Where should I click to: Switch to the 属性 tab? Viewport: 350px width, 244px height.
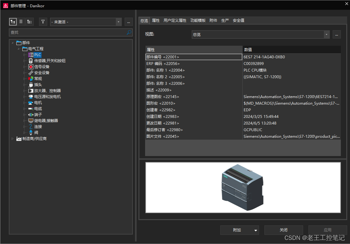click(156, 20)
